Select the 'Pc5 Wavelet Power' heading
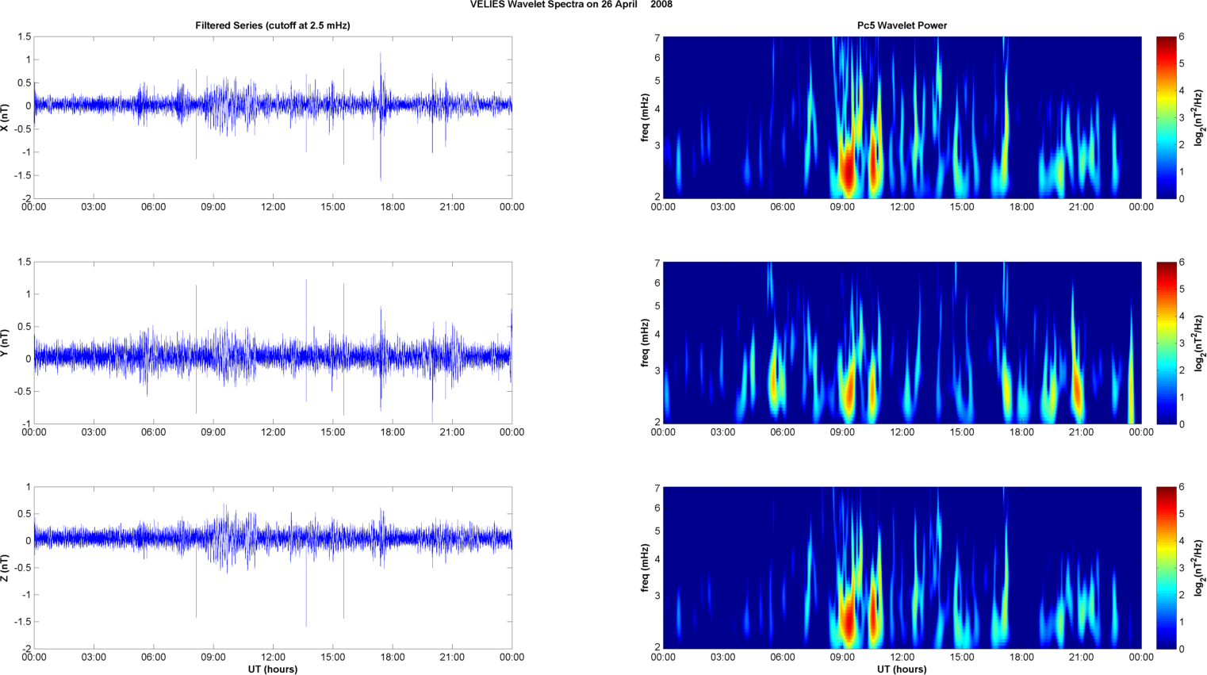This screenshot has width=1207, height=675. point(902,25)
